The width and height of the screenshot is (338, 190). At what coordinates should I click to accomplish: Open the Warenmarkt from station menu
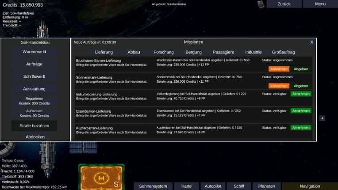click(34, 52)
